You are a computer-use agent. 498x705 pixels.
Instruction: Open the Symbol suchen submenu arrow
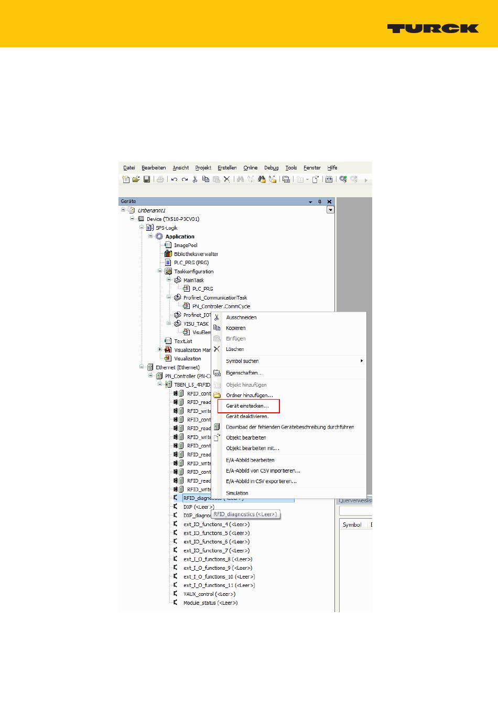point(361,361)
